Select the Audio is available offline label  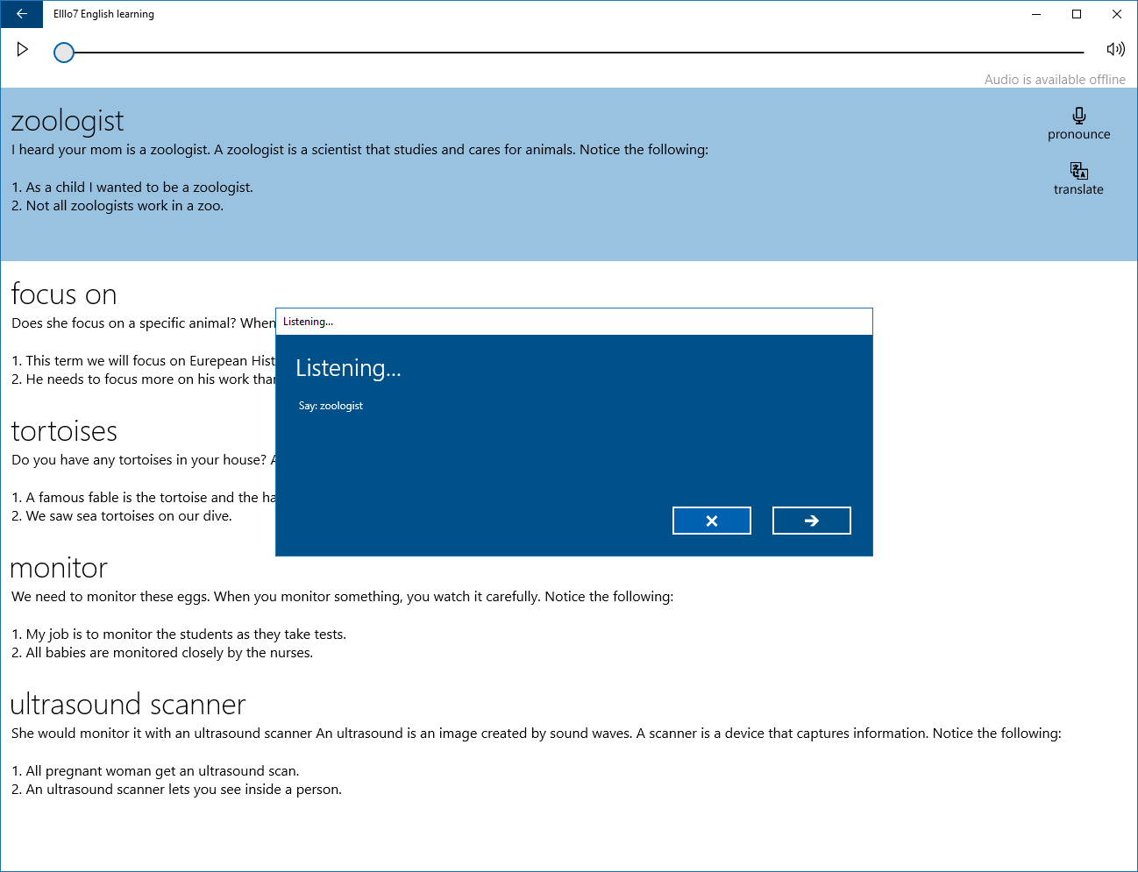1055,80
